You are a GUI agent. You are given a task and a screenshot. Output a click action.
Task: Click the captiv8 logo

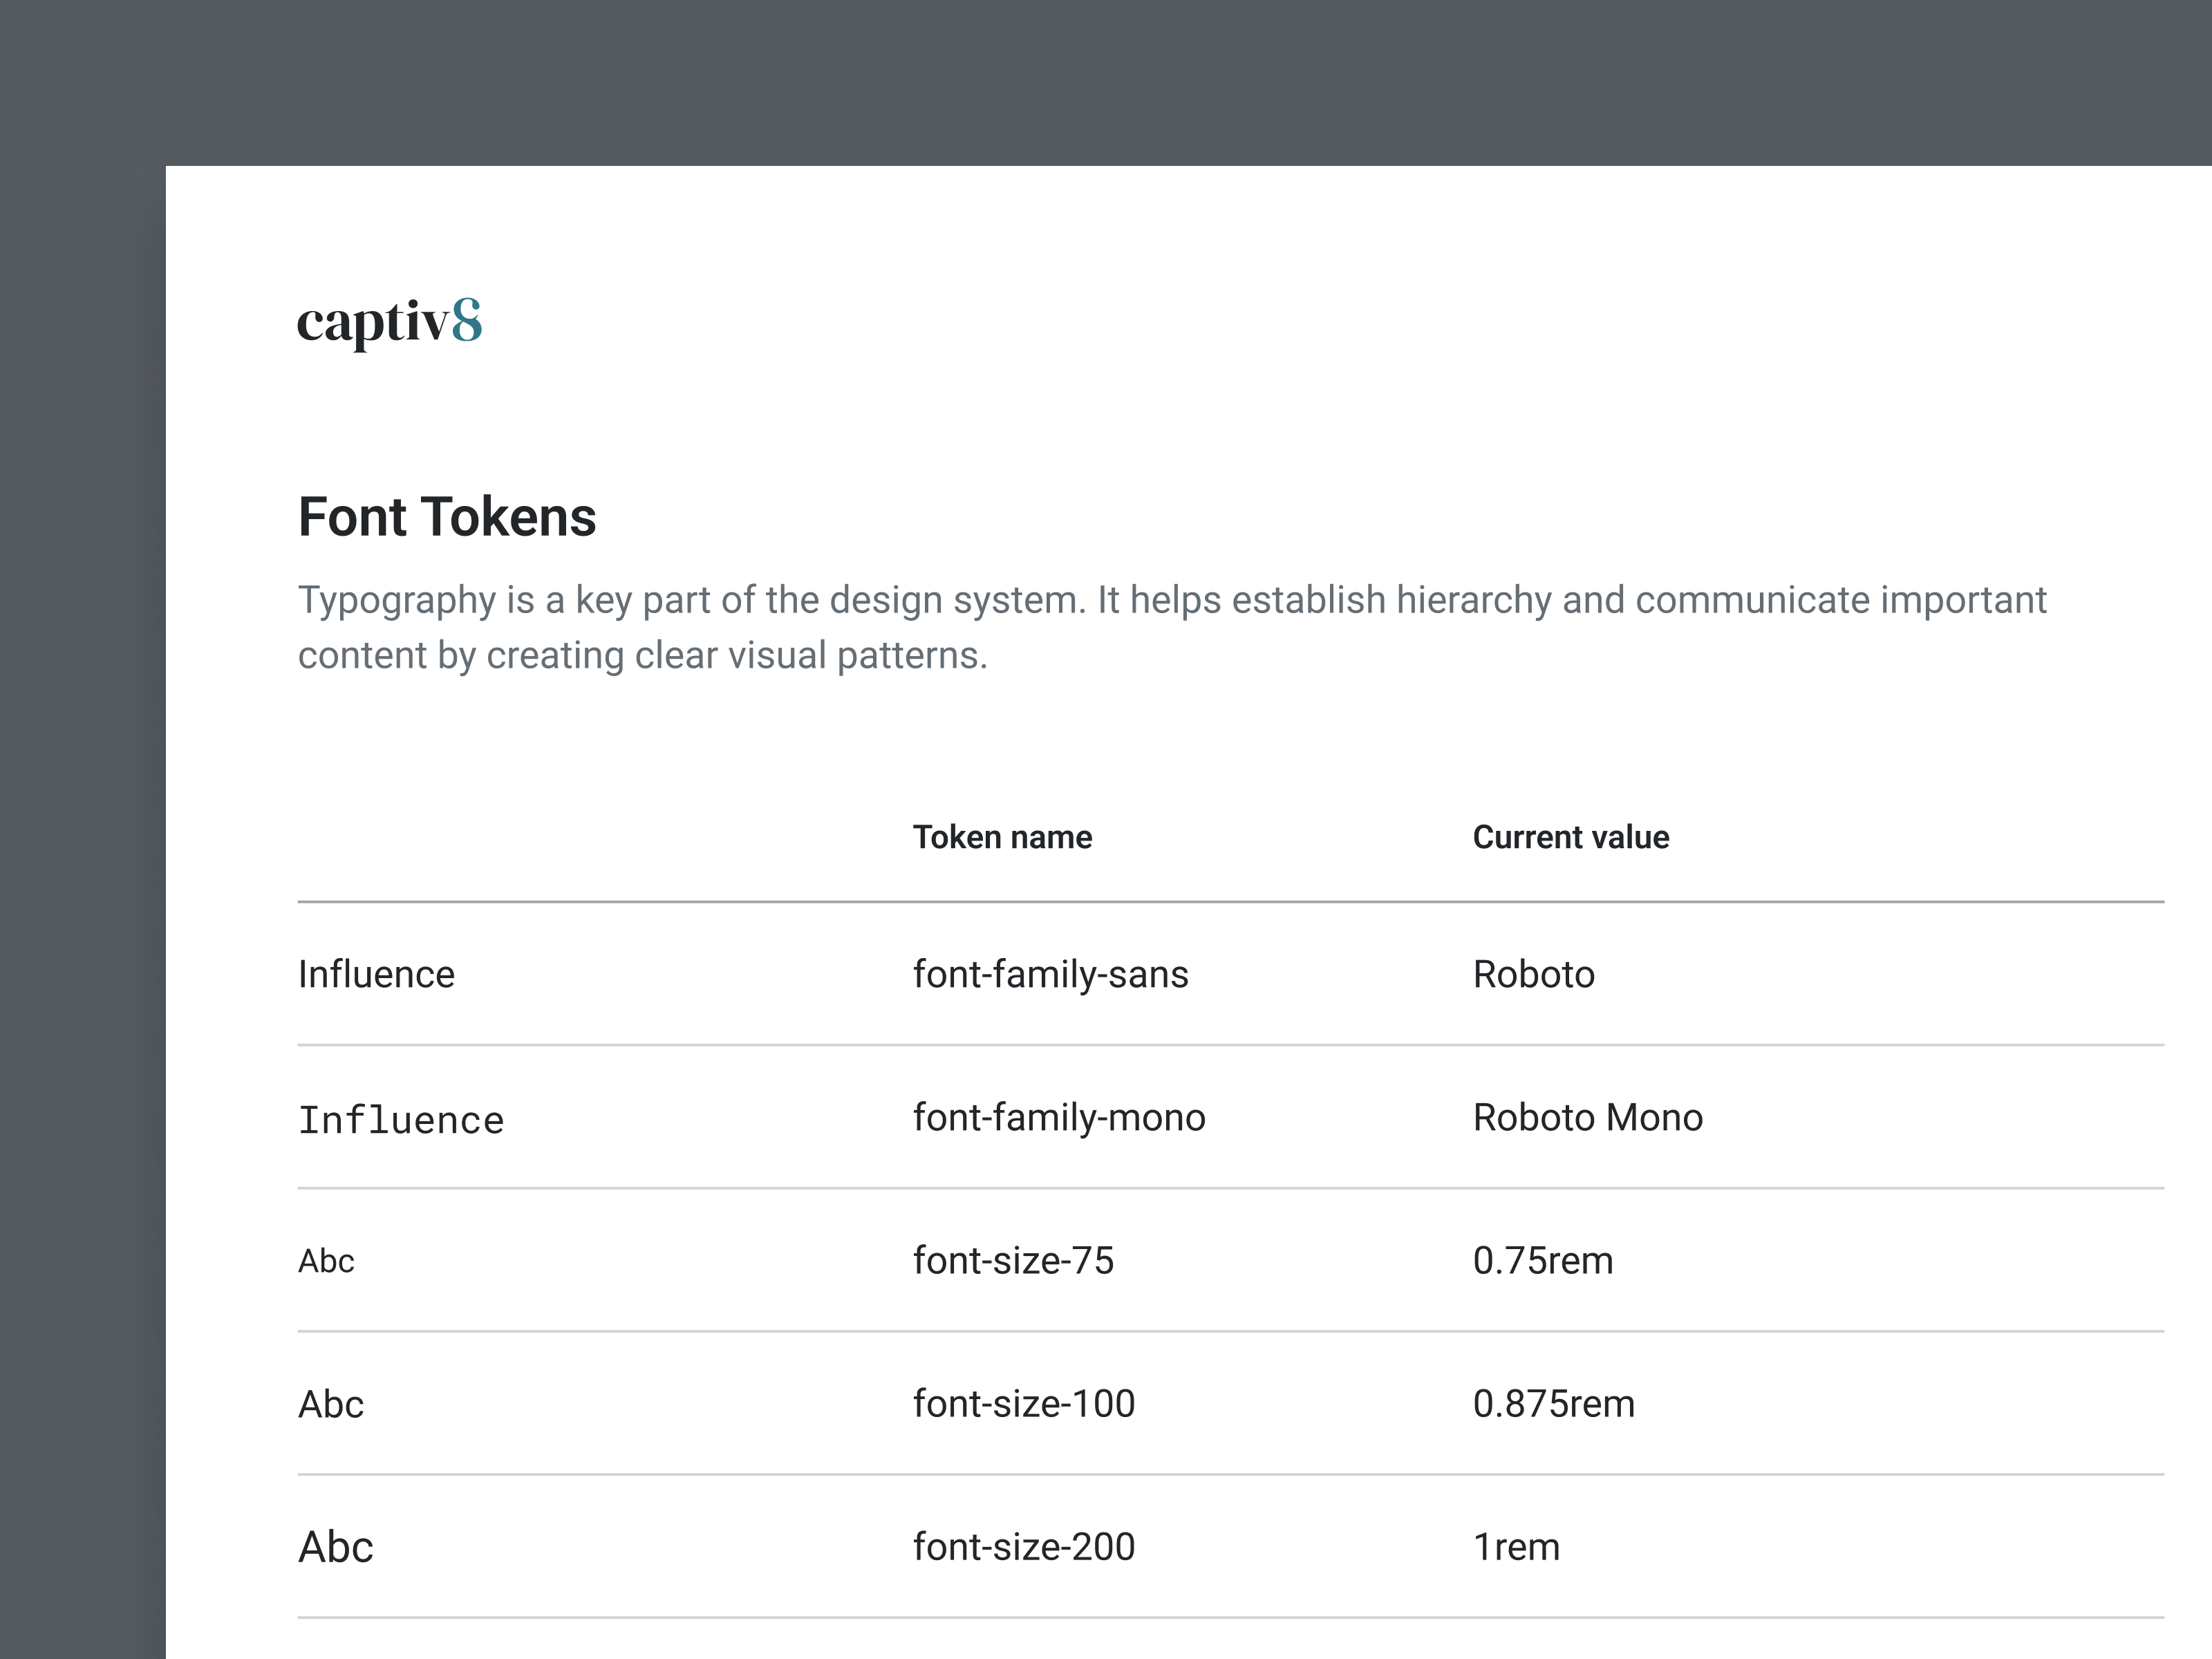[389, 322]
